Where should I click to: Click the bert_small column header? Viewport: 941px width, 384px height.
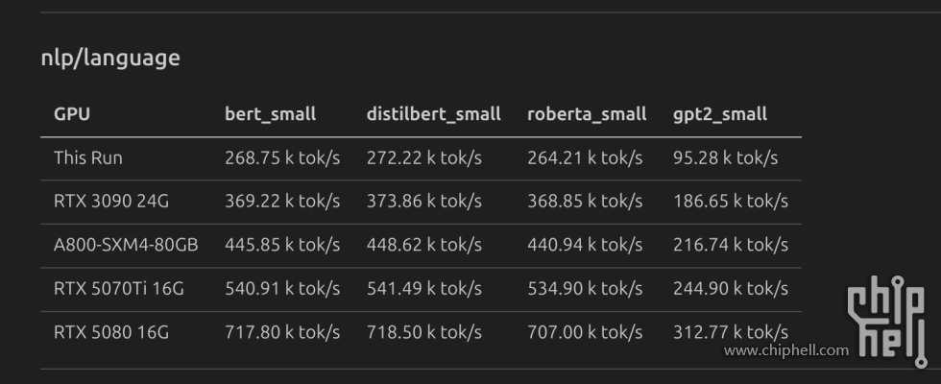[x=270, y=114]
